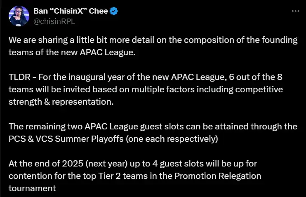Click the word "TLDR" in the tweet
This screenshot has width=306, height=197.
coord(19,77)
